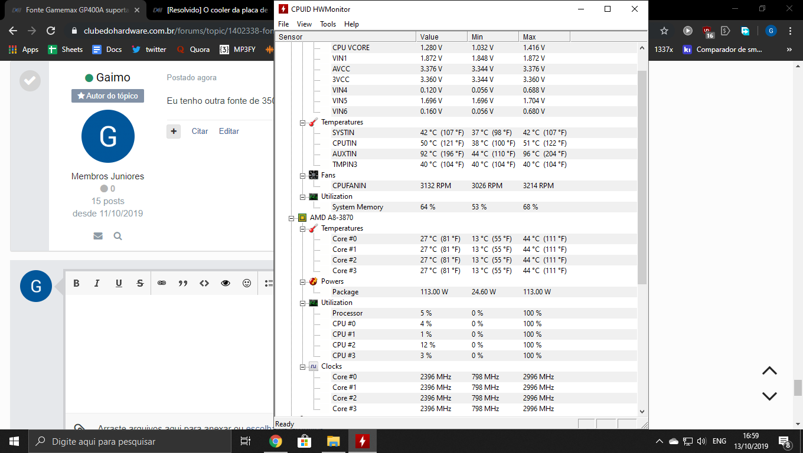Open the Chrome three-dot menu
The width and height of the screenshot is (803, 453).
click(790, 31)
